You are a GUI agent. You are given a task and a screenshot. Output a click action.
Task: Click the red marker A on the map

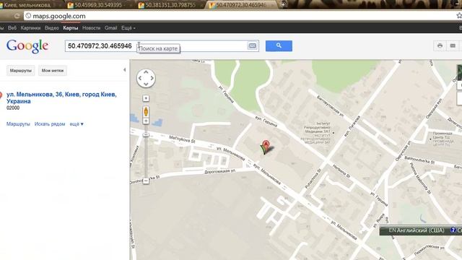pos(266,147)
